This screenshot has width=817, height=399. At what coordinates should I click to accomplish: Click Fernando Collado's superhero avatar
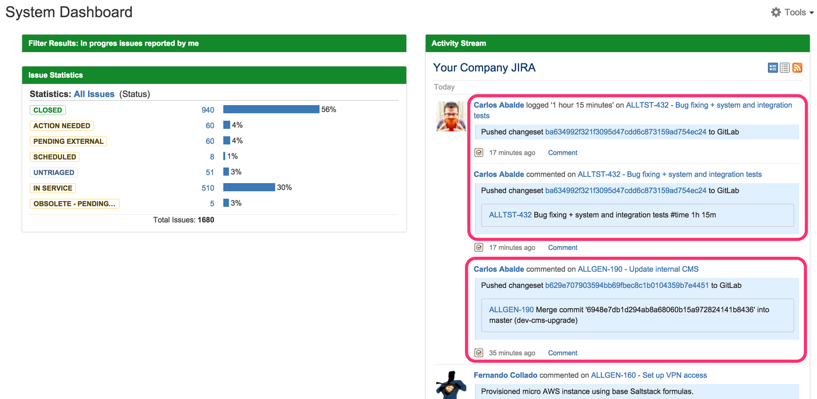point(451,385)
